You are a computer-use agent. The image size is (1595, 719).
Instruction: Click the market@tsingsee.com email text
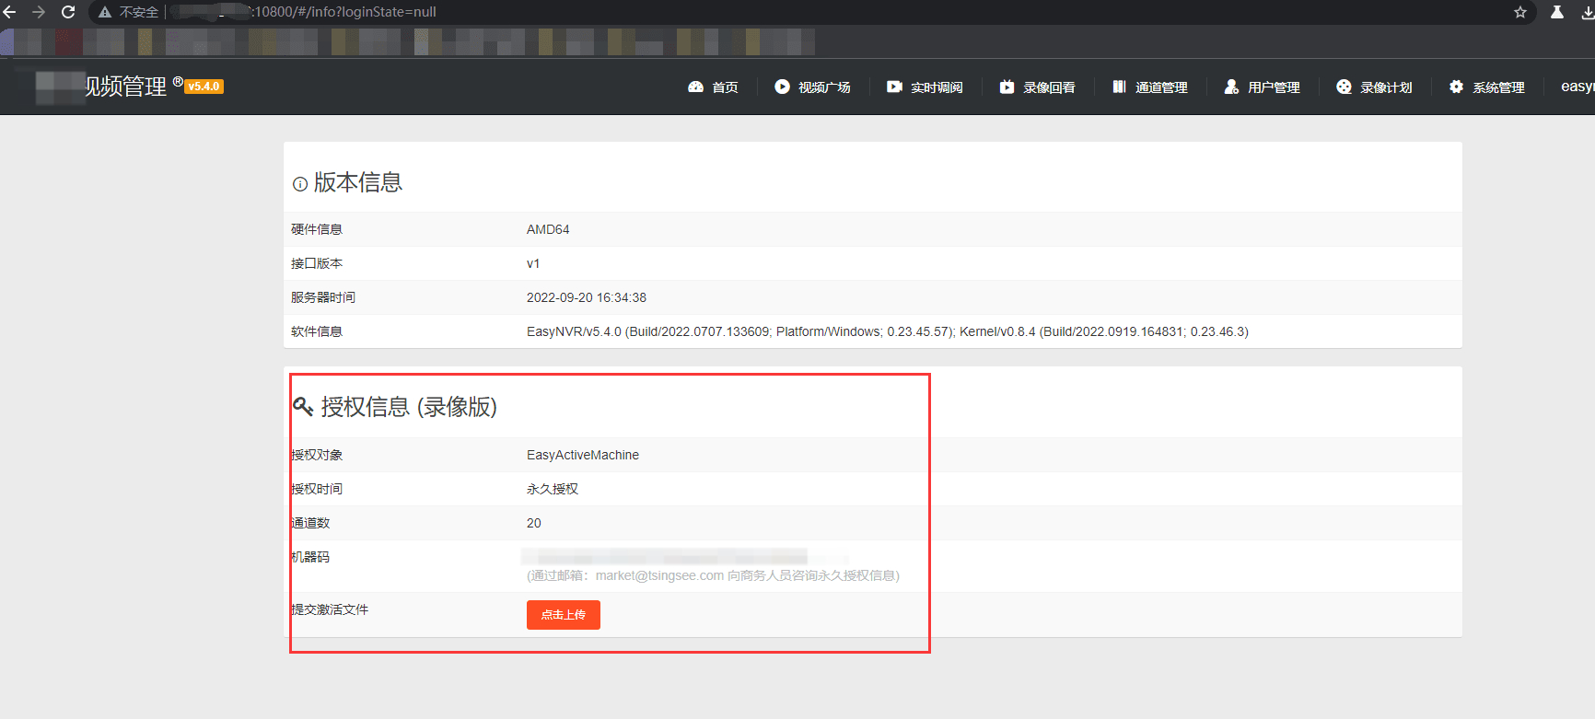659,575
